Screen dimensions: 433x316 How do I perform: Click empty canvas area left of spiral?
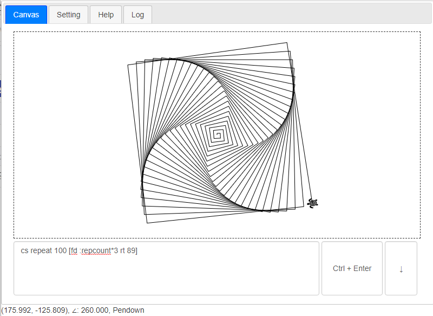coord(65,136)
